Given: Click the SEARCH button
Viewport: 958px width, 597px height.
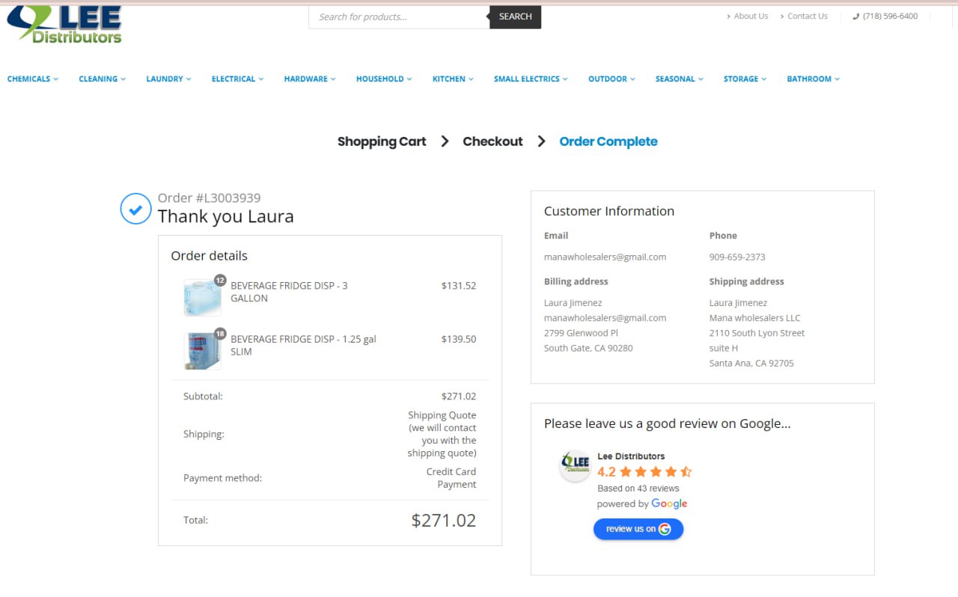Looking at the screenshot, I should click(515, 16).
